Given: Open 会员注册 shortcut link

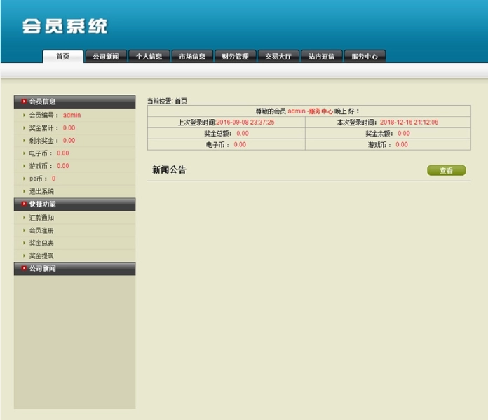Looking at the screenshot, I should 41,230.
